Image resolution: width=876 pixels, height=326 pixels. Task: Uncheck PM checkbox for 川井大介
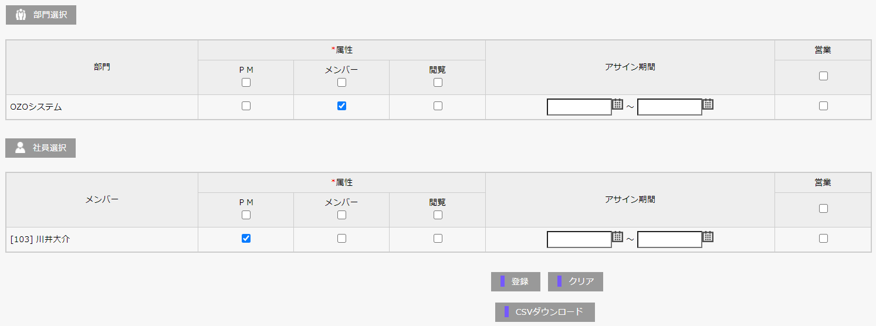point(246,239)
